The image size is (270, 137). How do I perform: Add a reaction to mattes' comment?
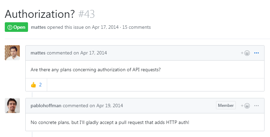(x=245, y=53)
